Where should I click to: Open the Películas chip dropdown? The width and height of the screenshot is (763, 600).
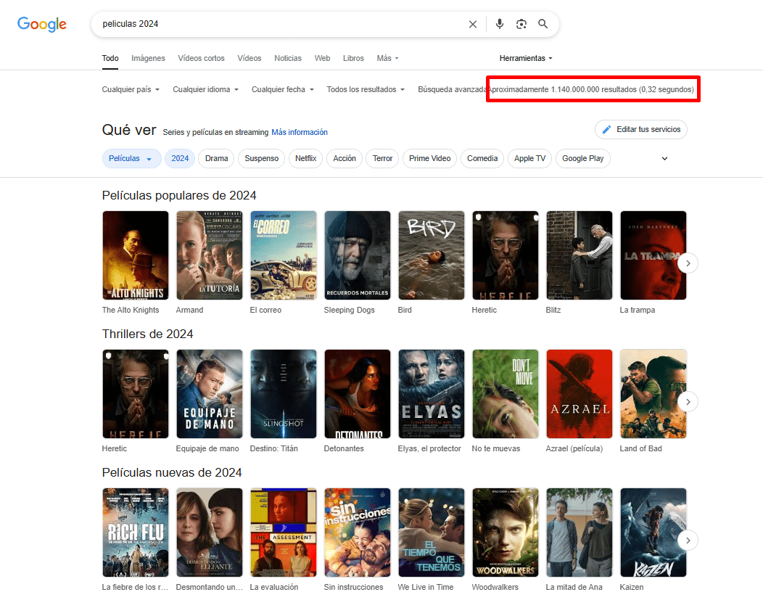tap(131, 159)
